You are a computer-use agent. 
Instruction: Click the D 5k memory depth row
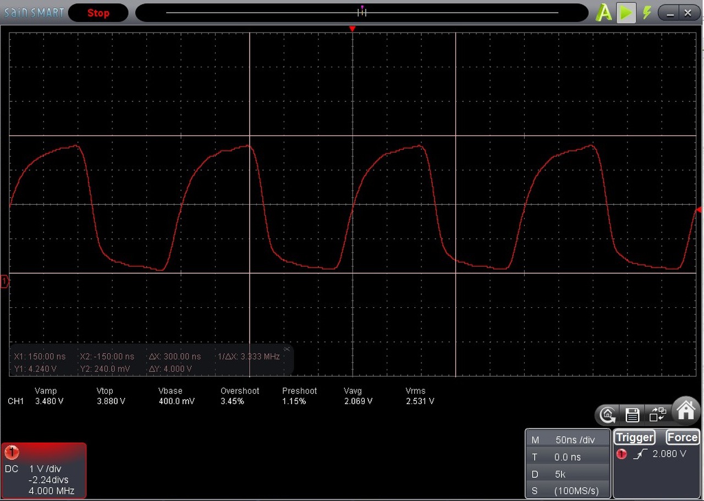click(x=569, y=474)
